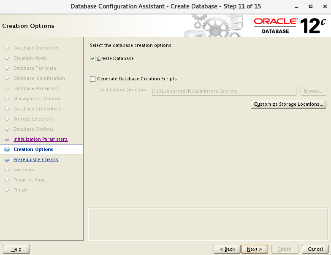Click the Creation Options step bullet icon
The width and height of the screenshot is (331, 255).
tap(7, 150)
